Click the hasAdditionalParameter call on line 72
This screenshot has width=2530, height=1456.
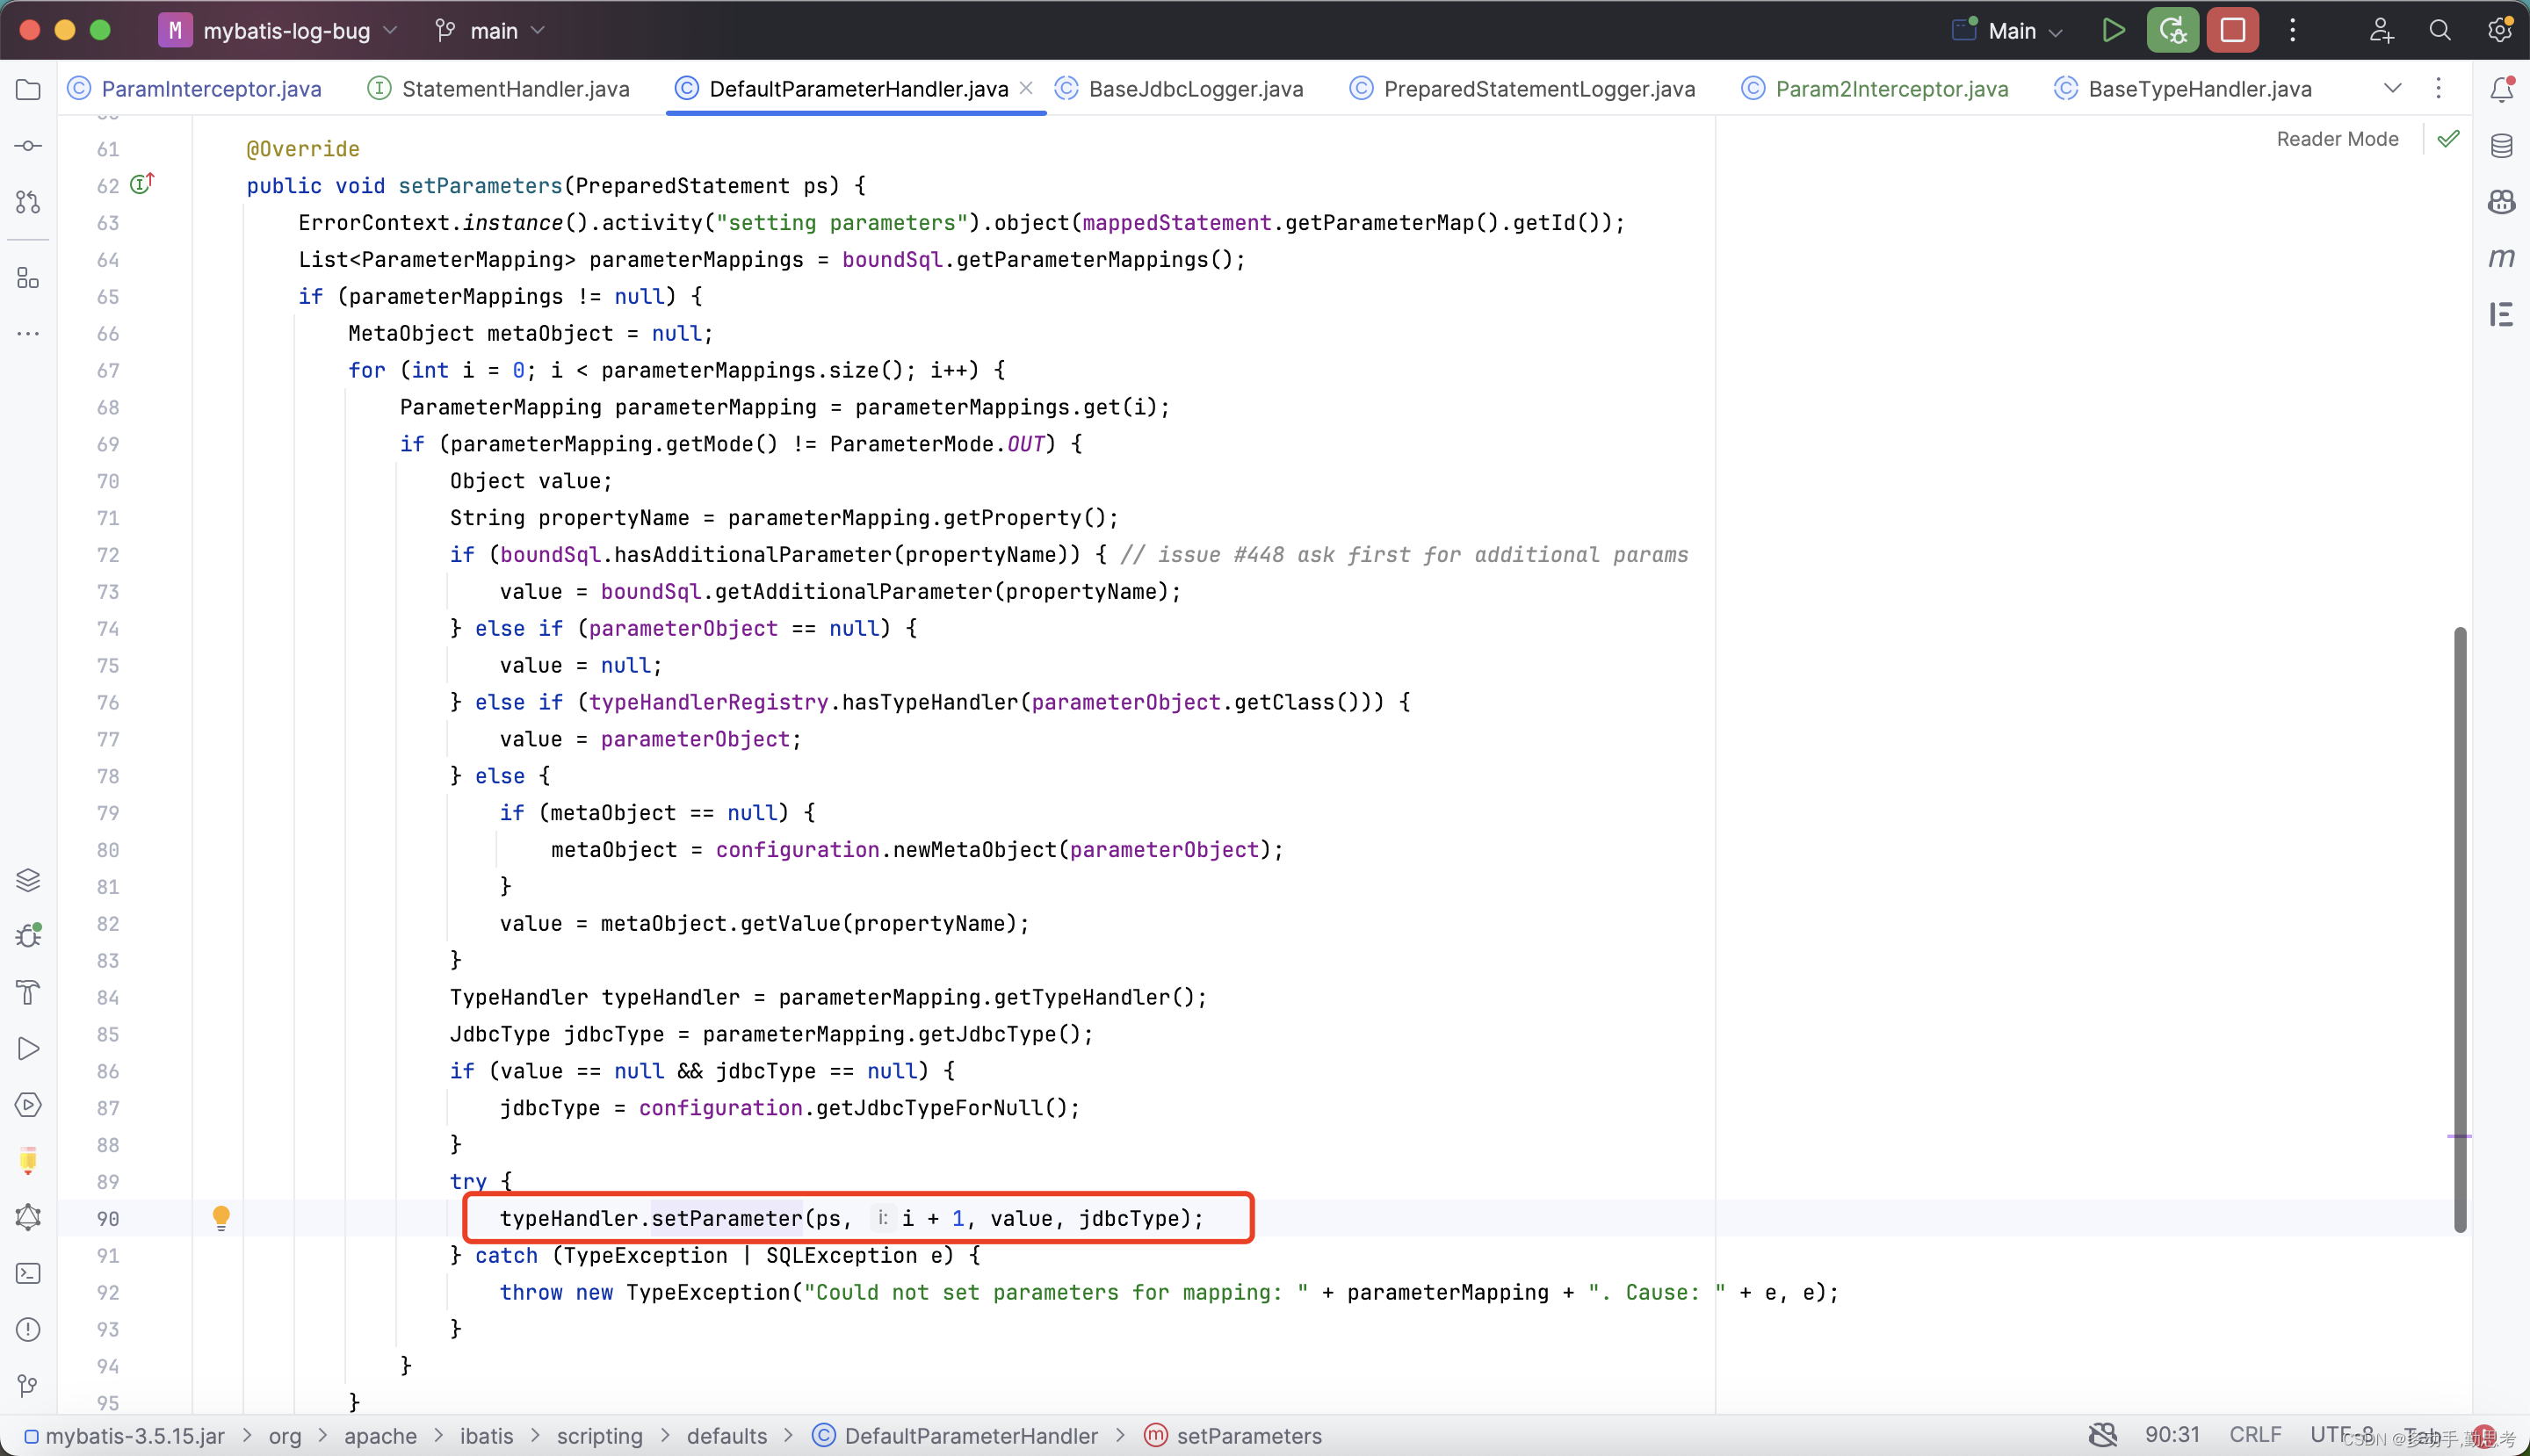point(752,554)
